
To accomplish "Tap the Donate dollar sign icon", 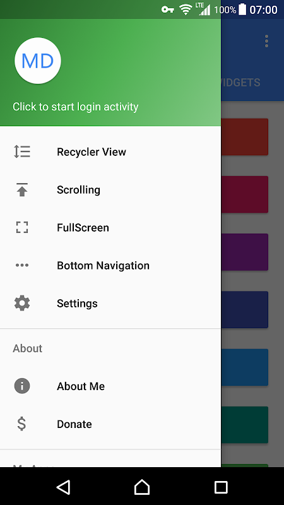I will 21,424.
